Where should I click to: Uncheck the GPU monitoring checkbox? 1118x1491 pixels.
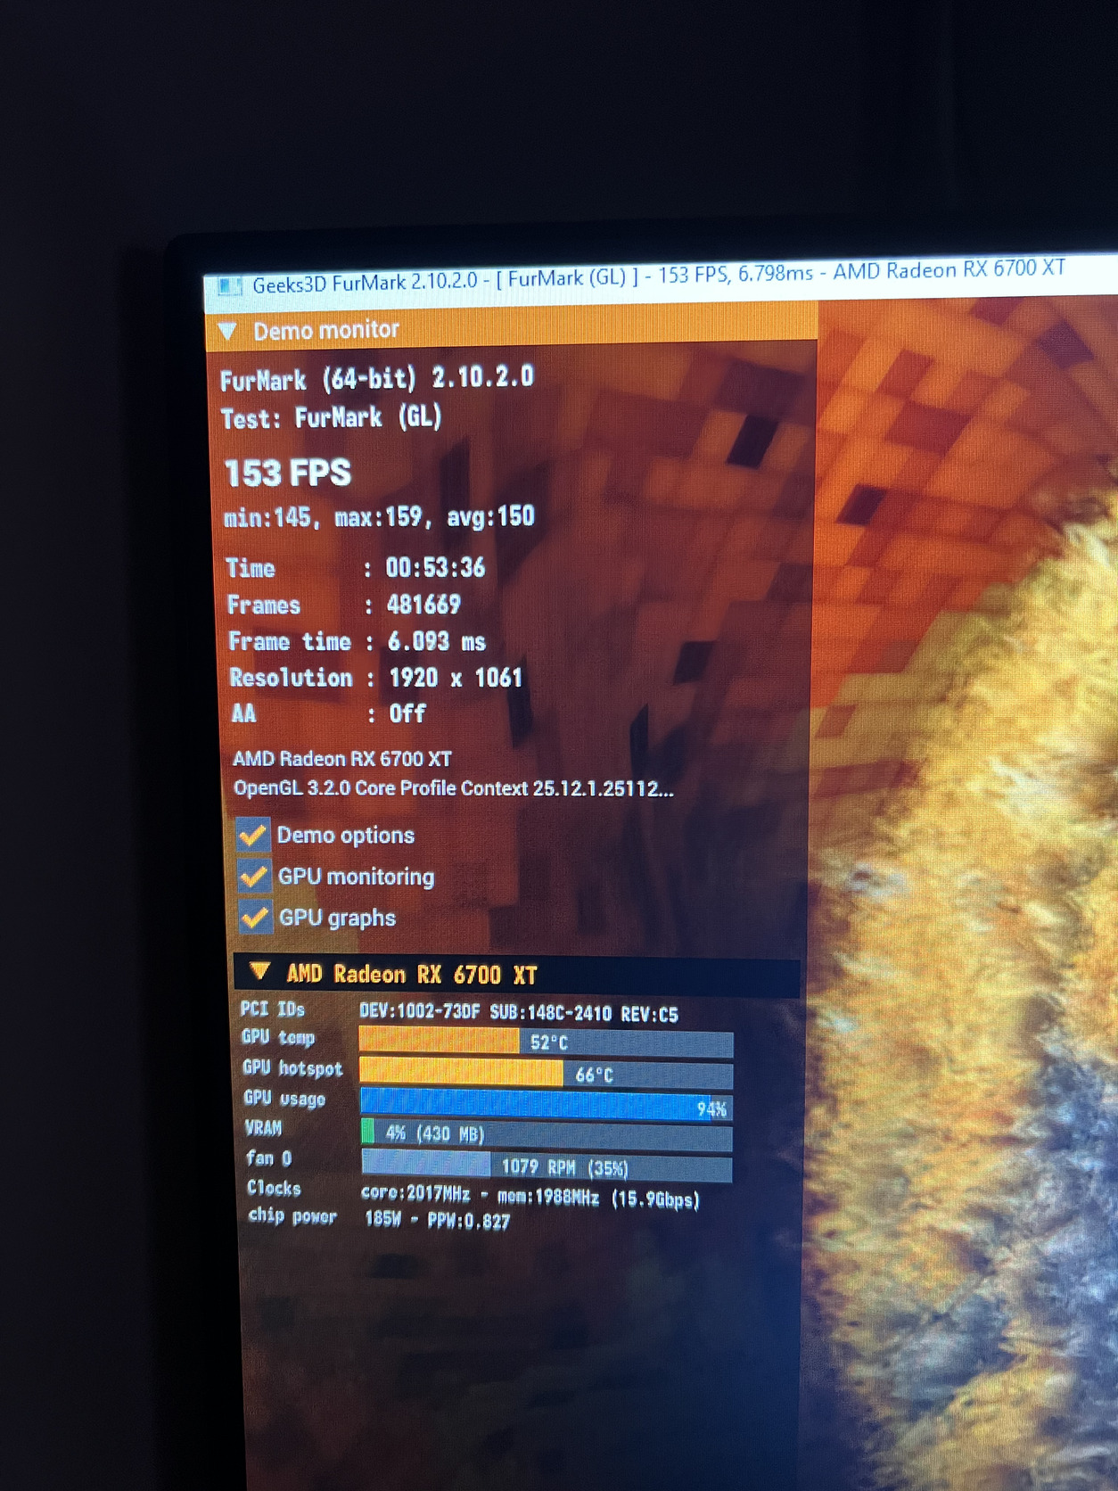click(254, 876)
